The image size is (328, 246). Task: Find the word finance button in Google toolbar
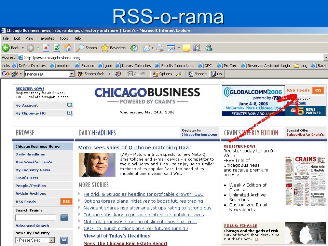click(x=197, y=74)
